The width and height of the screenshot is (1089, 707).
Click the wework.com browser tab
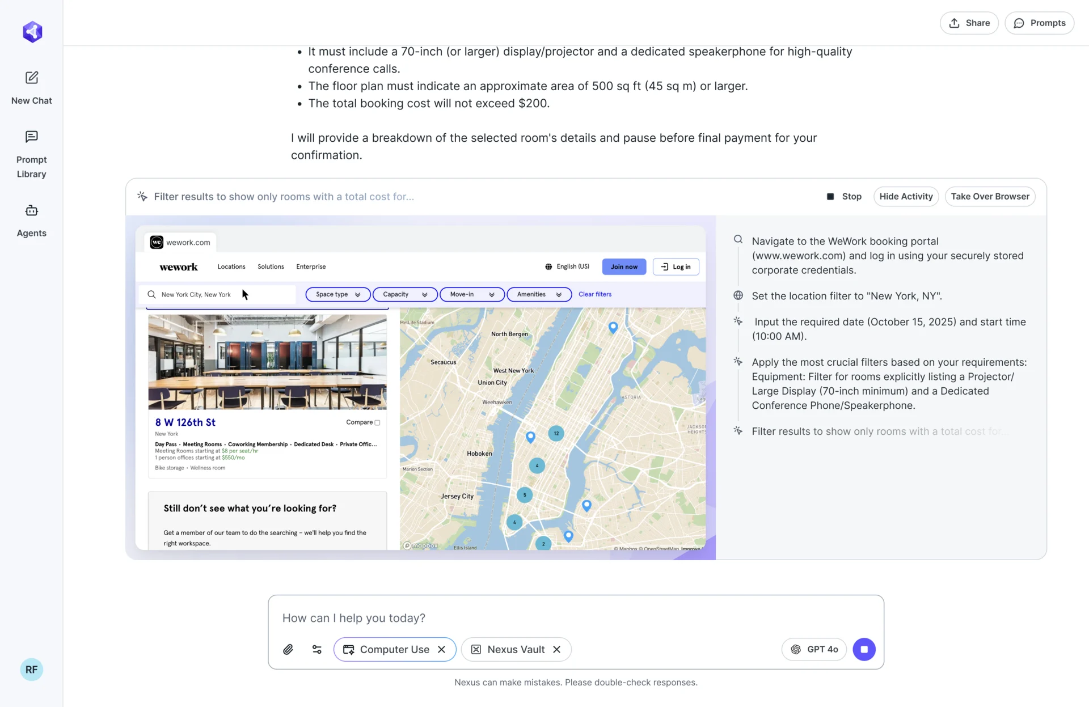pyautogui.click(x=180, y=242)
